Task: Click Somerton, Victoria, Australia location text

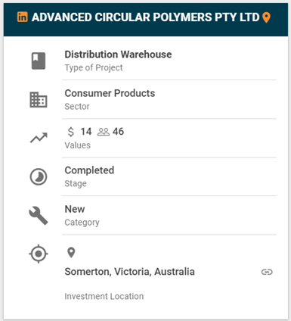Action: (129, 272)
